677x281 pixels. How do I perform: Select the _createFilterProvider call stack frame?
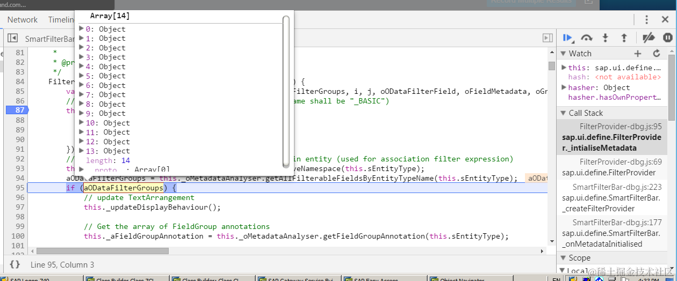tap(612, 197)
